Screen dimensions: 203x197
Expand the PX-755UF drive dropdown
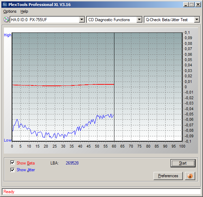click(x=82, y=20)
